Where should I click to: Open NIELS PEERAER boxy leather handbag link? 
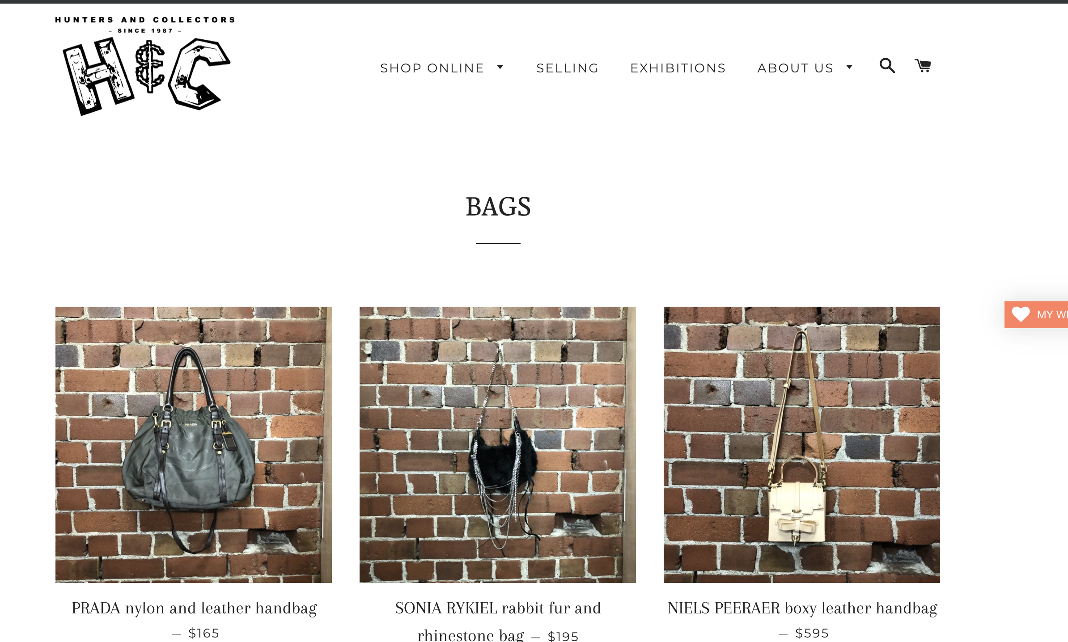click(802, 608)
